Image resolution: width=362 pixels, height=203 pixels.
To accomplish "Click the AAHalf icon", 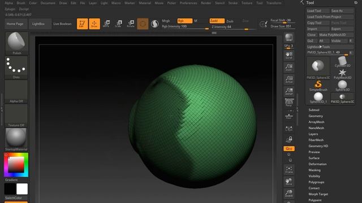I will click(289, 91).
